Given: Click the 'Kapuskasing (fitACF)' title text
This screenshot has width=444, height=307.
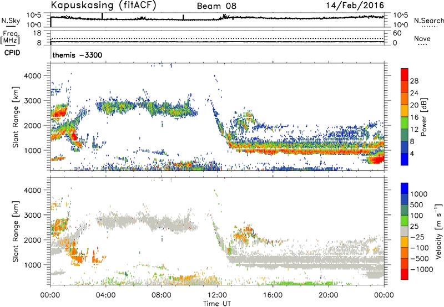Looking at the screenshot, I should coord(104,5).
